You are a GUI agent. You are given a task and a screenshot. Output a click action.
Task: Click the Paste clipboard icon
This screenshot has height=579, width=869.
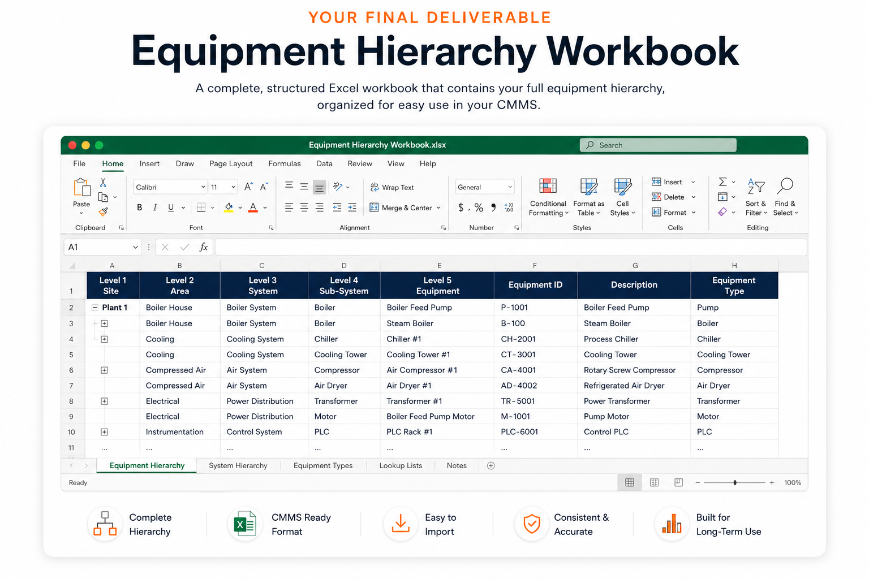click(82, 188)
